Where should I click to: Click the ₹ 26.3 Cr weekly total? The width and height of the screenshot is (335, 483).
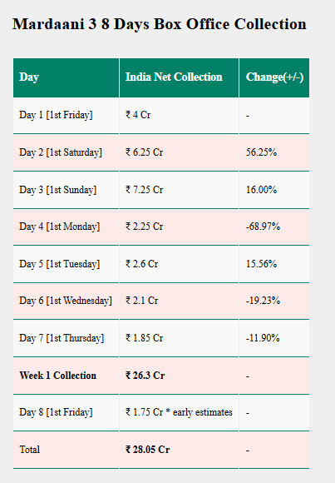click(x=145, y=376)
